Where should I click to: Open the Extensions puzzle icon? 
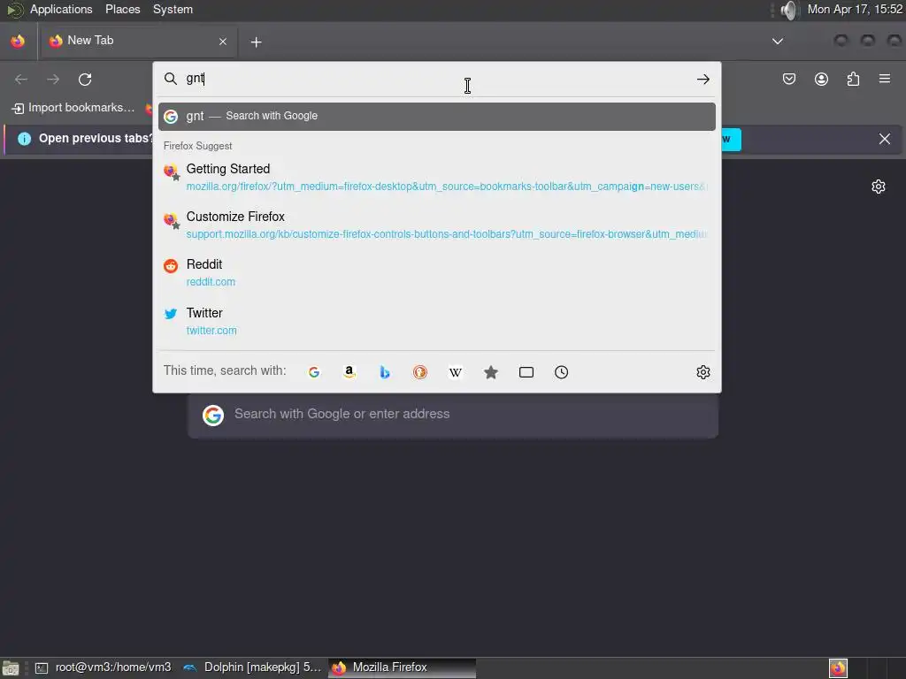pos(853,79)
